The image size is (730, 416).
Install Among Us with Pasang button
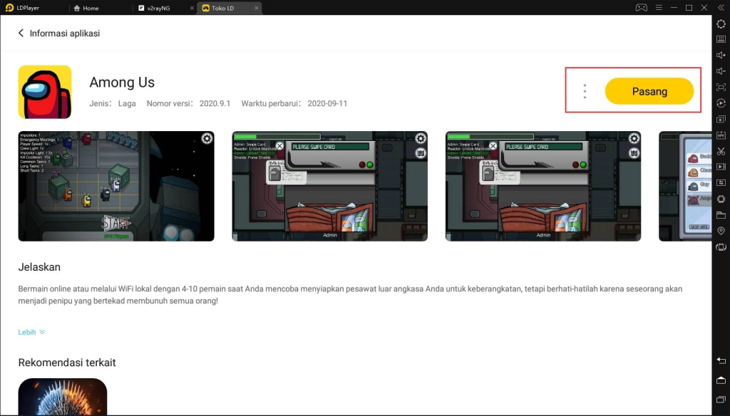[x=649, y=91]
